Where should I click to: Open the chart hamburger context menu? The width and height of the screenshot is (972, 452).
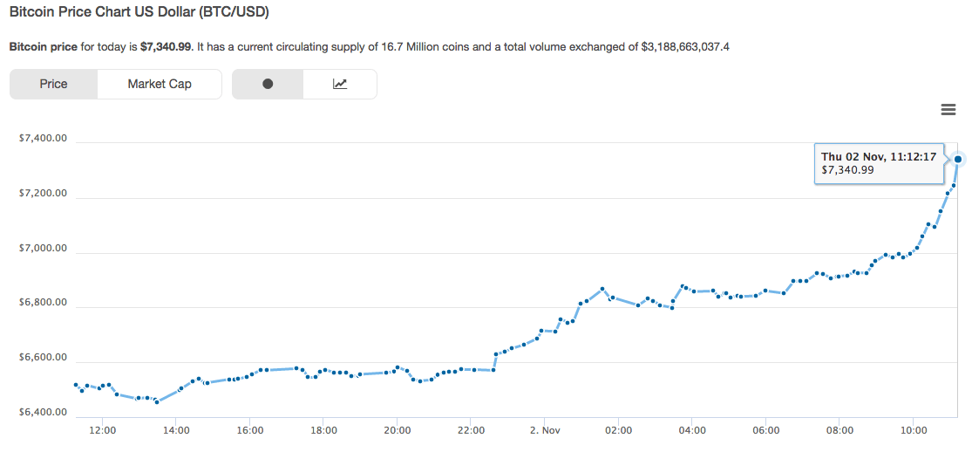click(x=948, y=110)
